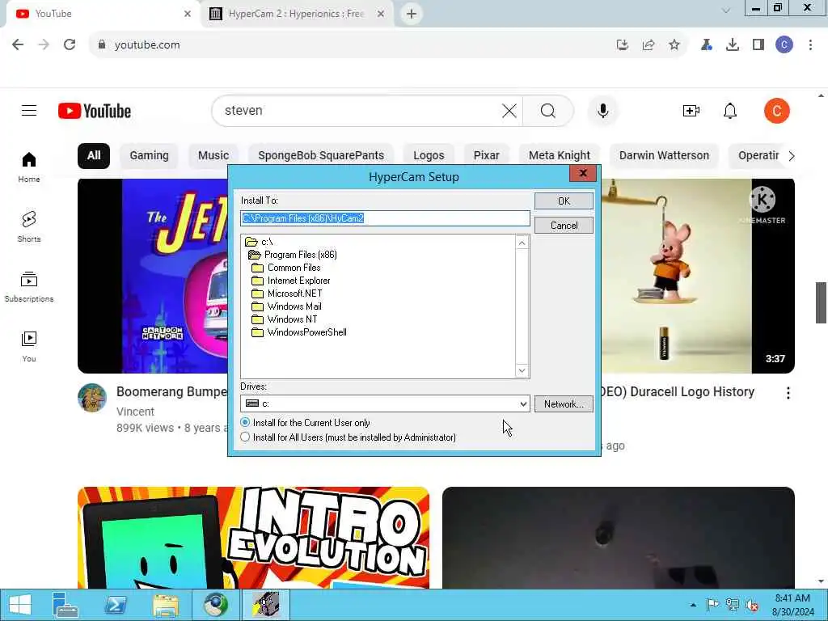Open File Explorer from the taskbar
The height and width of the screenshot is (621, 828).
click(165, 605)
